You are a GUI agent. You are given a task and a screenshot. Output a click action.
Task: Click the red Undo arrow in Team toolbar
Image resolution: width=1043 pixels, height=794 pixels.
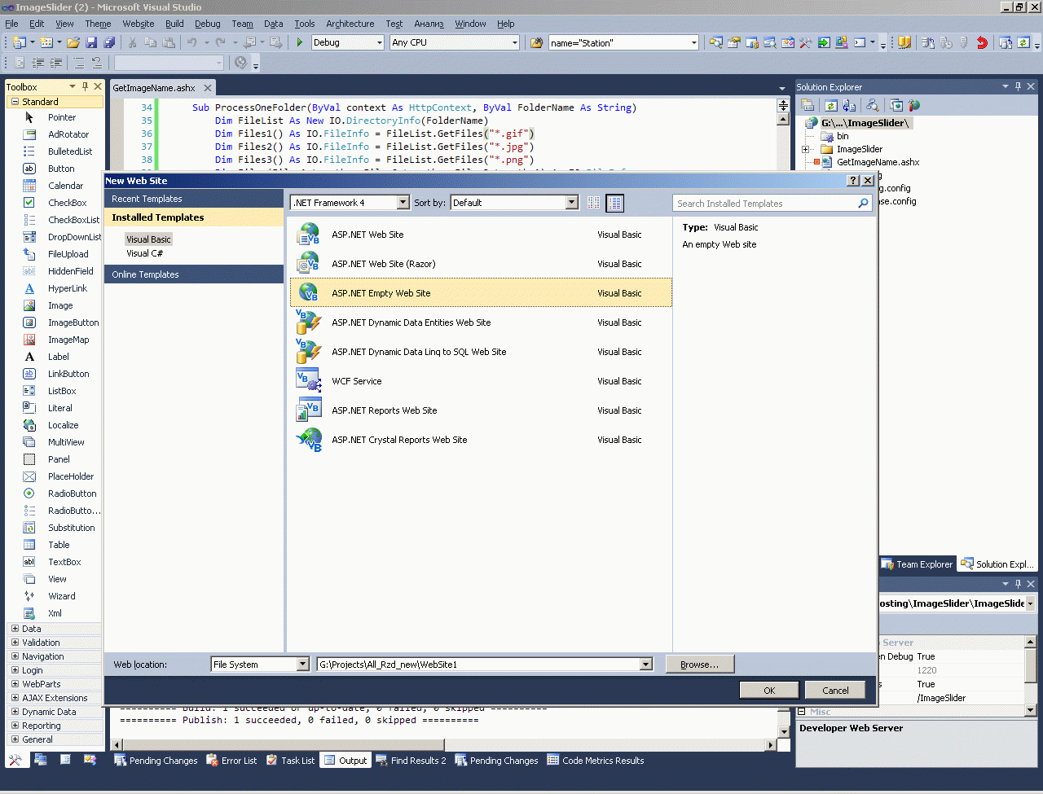pos(982,42)
